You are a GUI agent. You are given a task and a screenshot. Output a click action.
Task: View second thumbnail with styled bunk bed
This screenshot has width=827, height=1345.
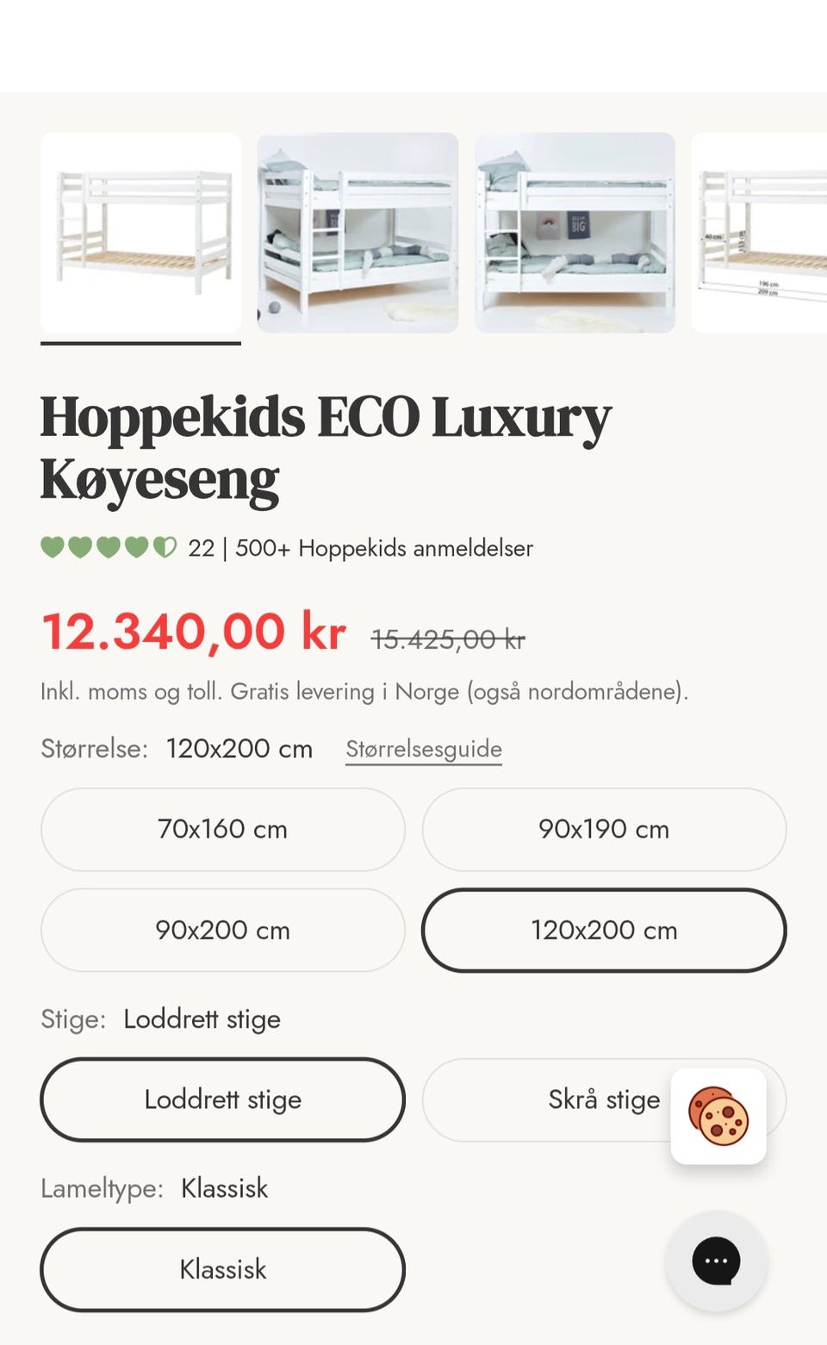[x=358, y=233]
